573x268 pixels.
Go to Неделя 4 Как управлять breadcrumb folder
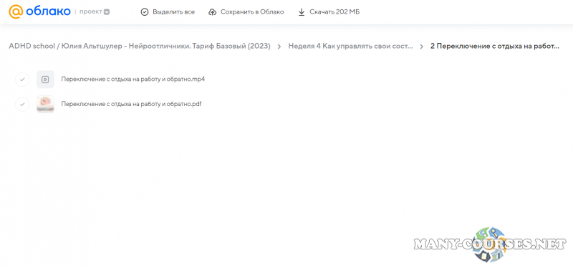tap(350, 46)
